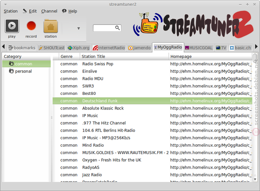Switch to the MUSICGOAL tab
This screenshot has height=191, width=260.
click(199, 48)
